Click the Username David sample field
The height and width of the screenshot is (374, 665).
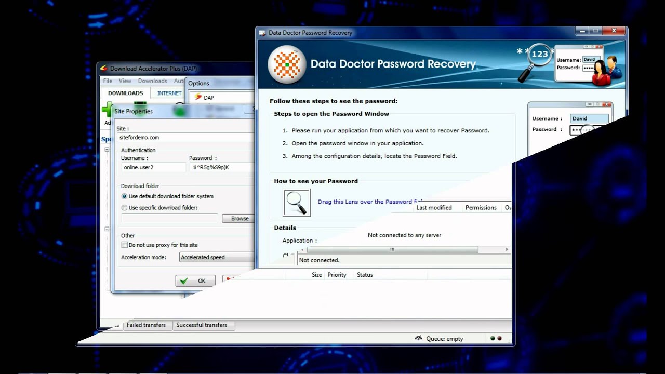point(589,118)
